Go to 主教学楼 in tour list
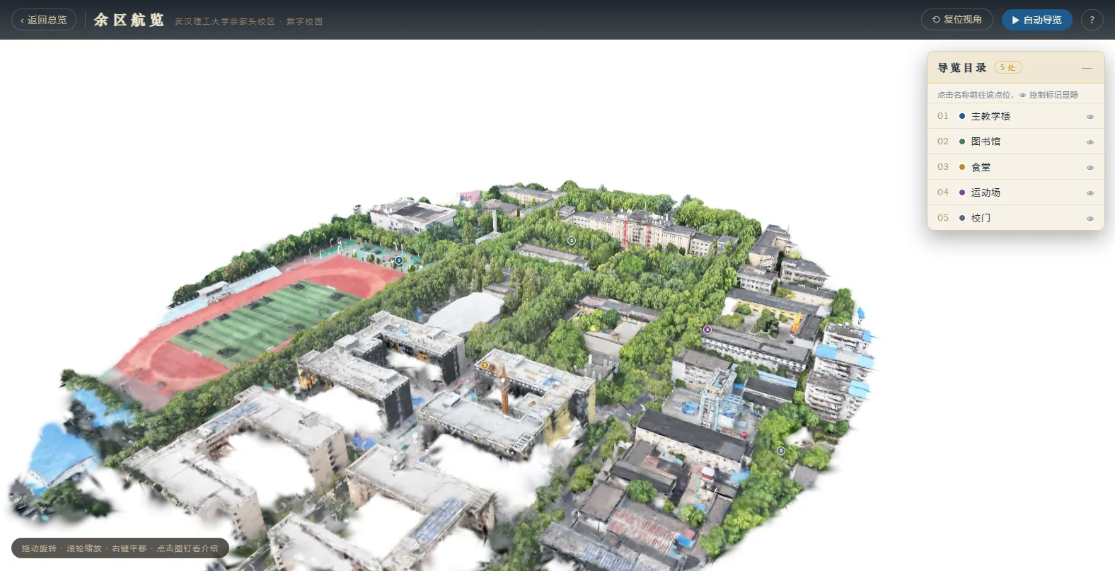1115x571 pixels. 990,116
